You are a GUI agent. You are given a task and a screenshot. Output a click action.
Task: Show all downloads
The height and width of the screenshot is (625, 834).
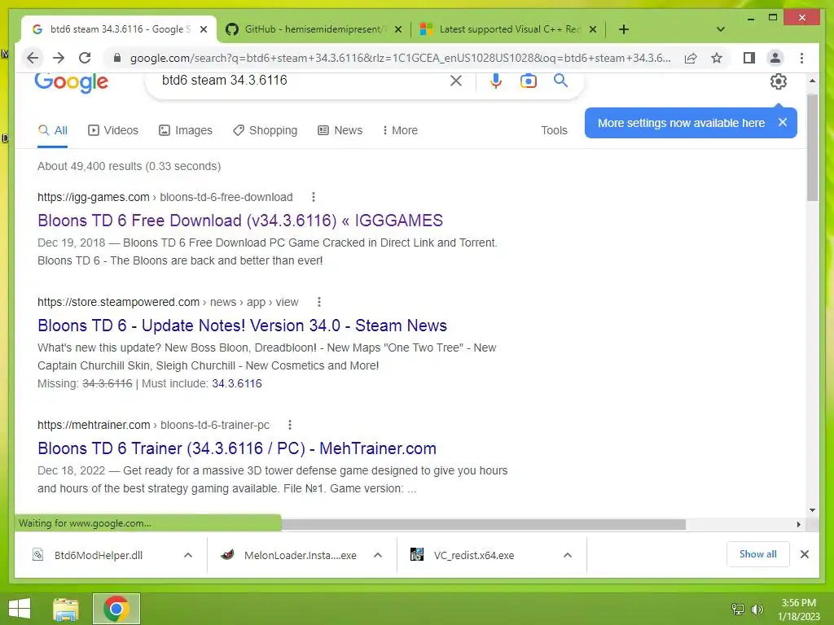click(758, 554)
